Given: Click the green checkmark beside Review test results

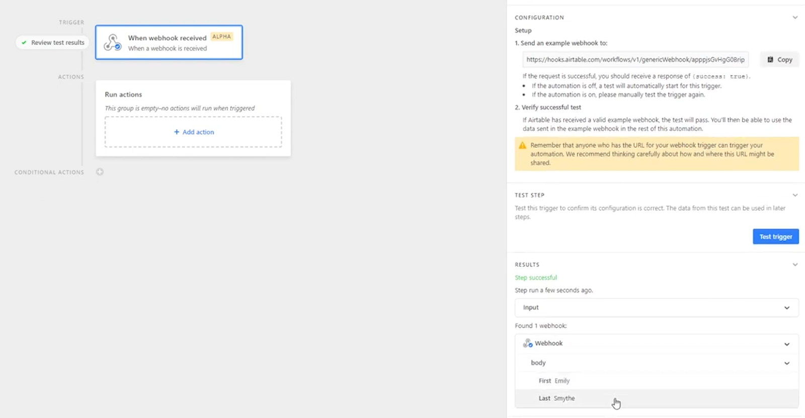Looking at the screenshot, I should 24,43.
